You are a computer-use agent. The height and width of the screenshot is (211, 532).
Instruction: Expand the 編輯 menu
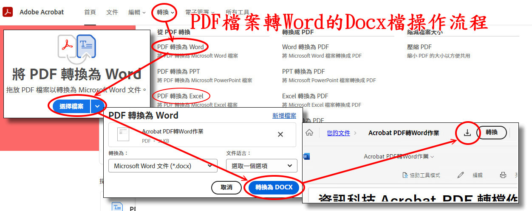[x=137, y=12]
